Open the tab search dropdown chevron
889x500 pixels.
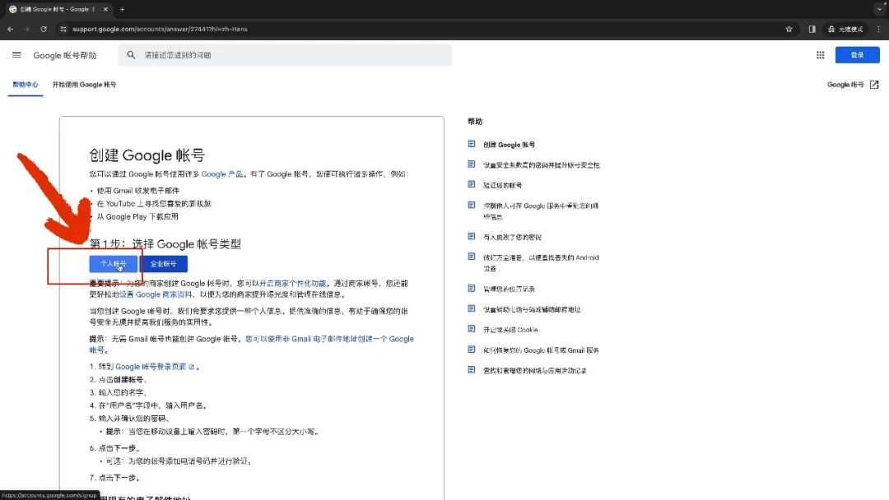(879, 9)
